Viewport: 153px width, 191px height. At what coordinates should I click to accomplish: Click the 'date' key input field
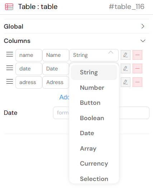(x=29, y=69)
